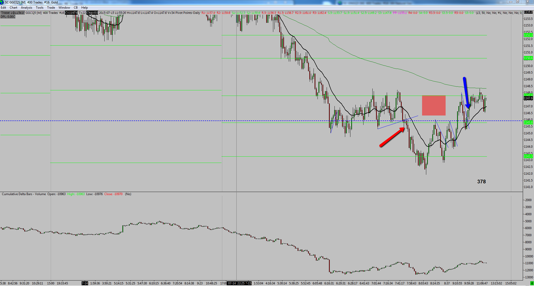This screenshot has height=286, width=534.
Task: Click the "1149.0" price scale label
Action: point(528,79)
